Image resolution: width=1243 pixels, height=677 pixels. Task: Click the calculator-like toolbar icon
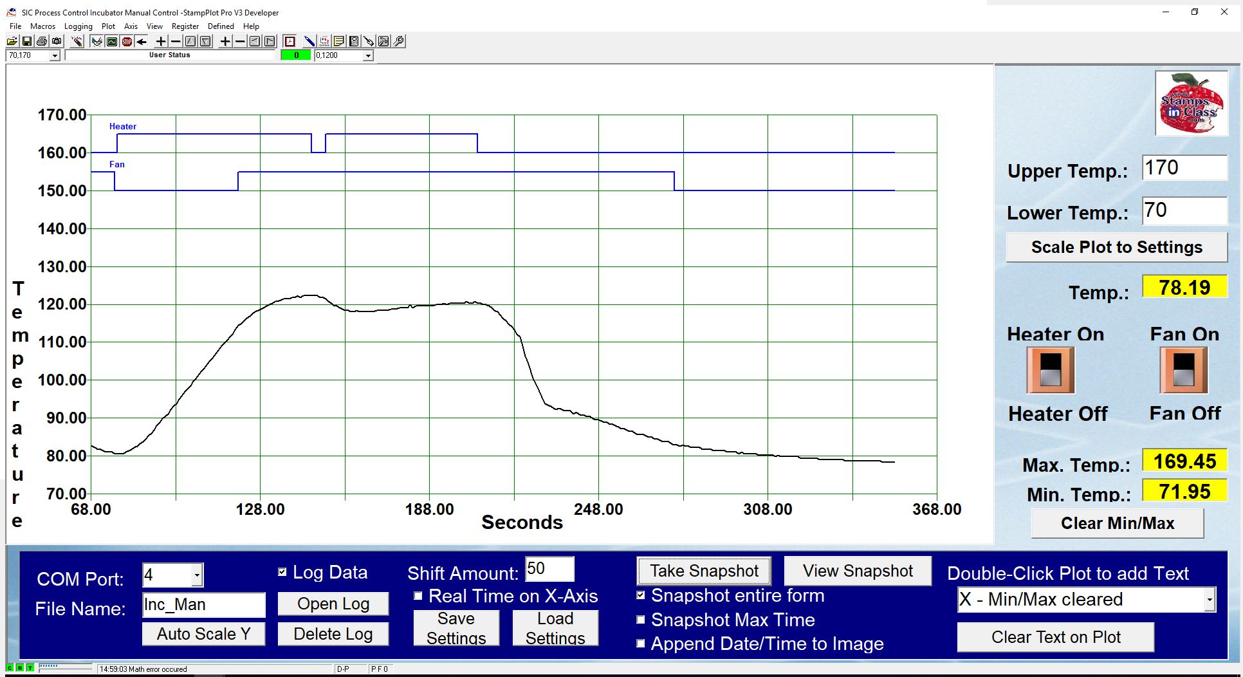[354, 41]
